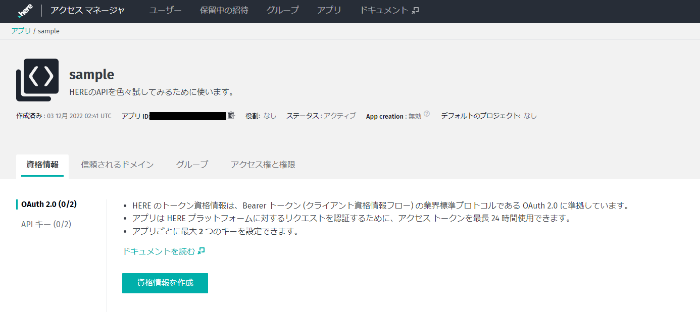The width and height of the screenshot is (700, 312).
Task: Open アプリ from the top navigation
Action: coord(329,10)
